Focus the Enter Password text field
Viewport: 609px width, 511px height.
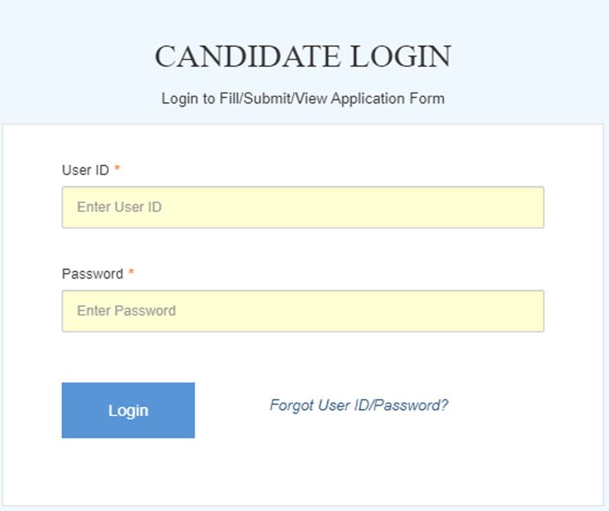click(x=303, y=311)
